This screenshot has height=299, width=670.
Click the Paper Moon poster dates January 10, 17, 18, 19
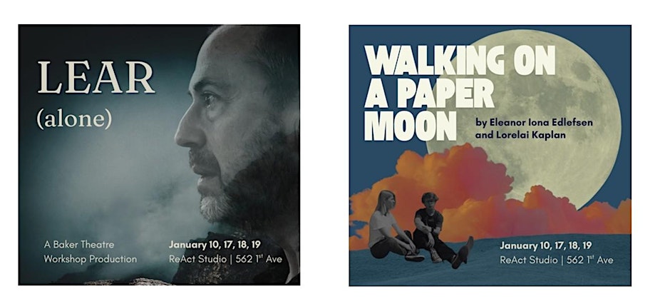(x=546, y=246)
